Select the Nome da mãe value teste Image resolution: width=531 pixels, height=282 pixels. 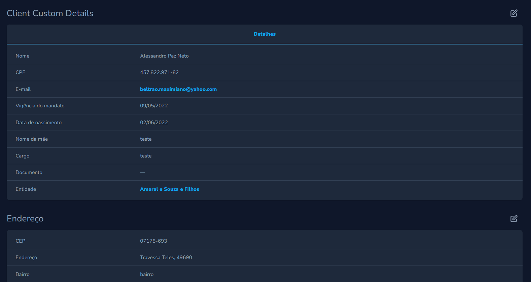tap(146, 139)
